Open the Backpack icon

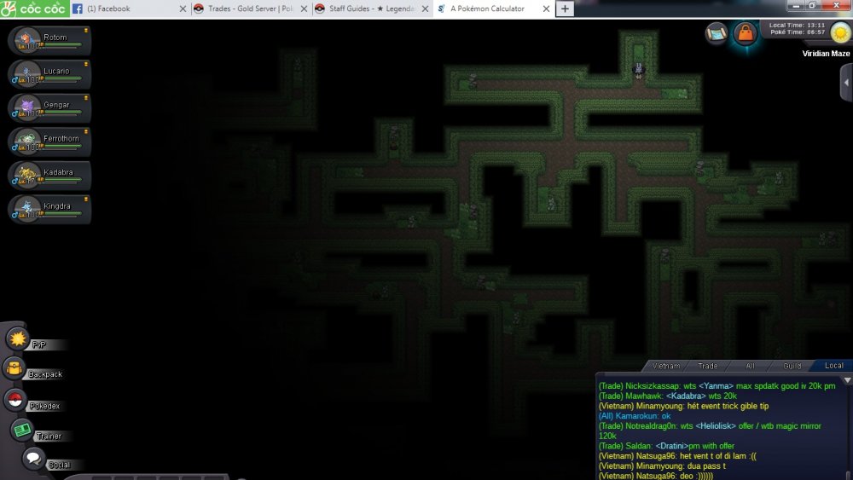click(15, 369)
